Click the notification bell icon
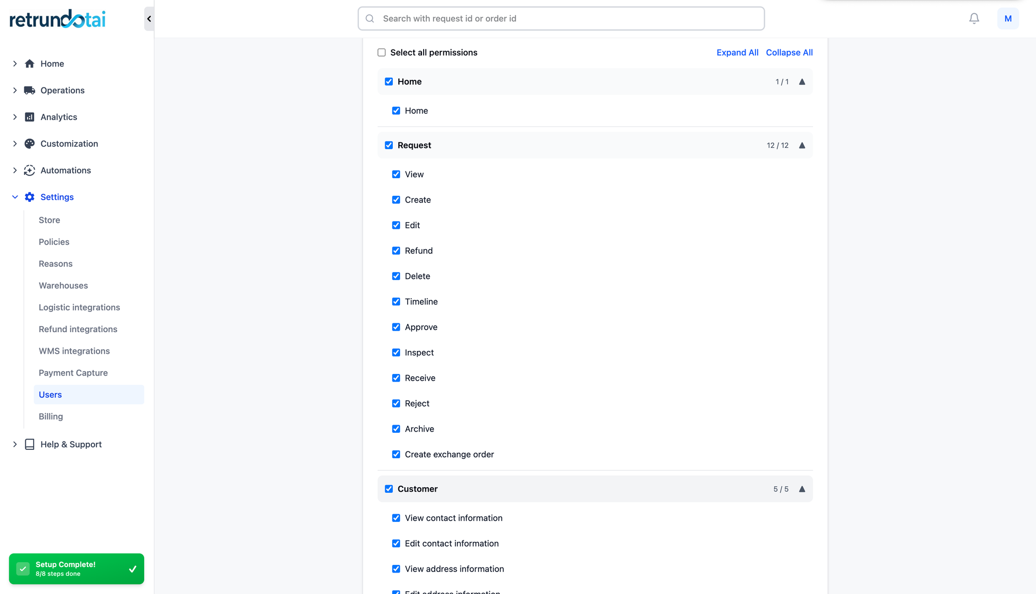Image resolution: width=1036 pixels, height=594 pixels. 974,19
